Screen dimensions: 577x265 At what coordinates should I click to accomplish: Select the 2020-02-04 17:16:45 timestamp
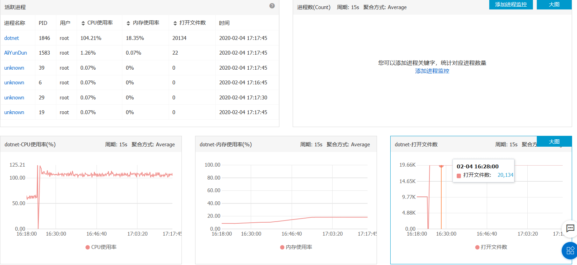[x=243, y=83]
